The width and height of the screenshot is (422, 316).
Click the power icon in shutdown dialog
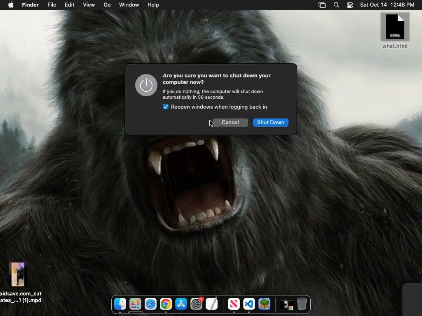point(146,85)
